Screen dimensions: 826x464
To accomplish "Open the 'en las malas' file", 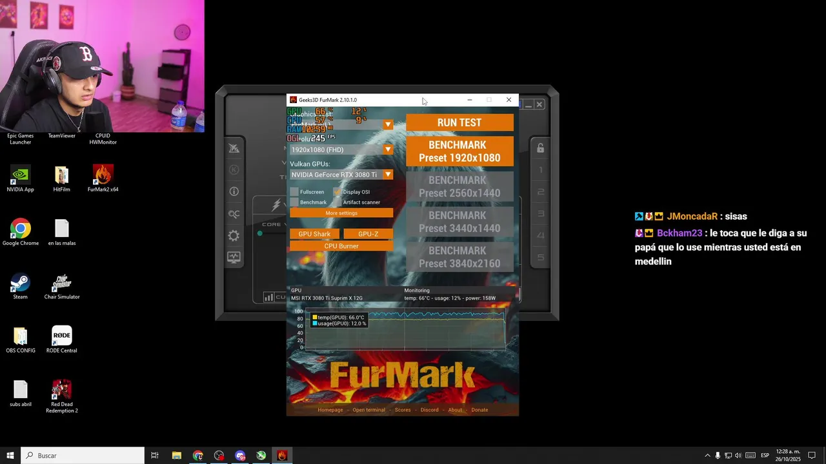I will pyautogui.click(x=61, y=233).
